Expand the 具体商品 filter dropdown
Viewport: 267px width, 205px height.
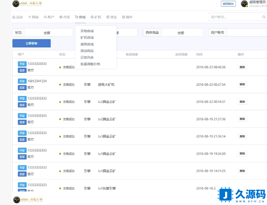[x=182, y=33]
